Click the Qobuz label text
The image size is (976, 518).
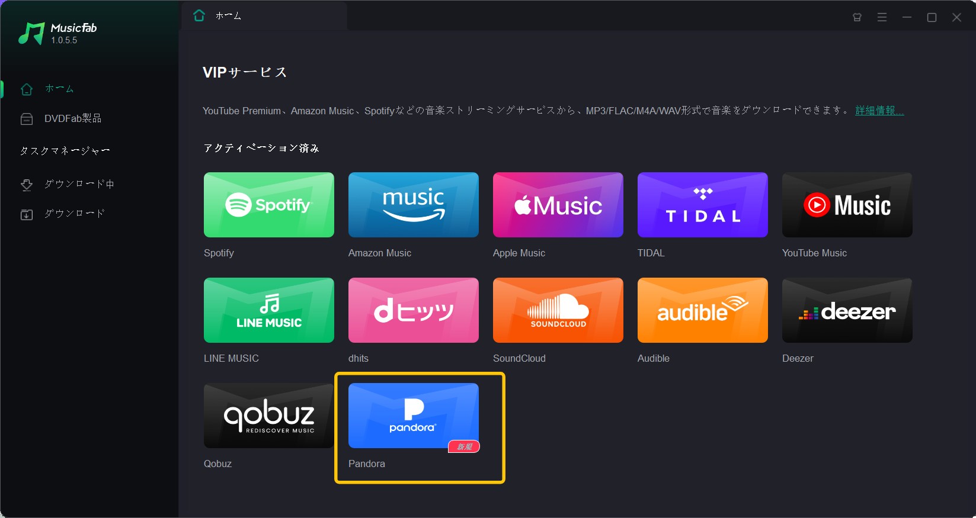coord(217,464)
